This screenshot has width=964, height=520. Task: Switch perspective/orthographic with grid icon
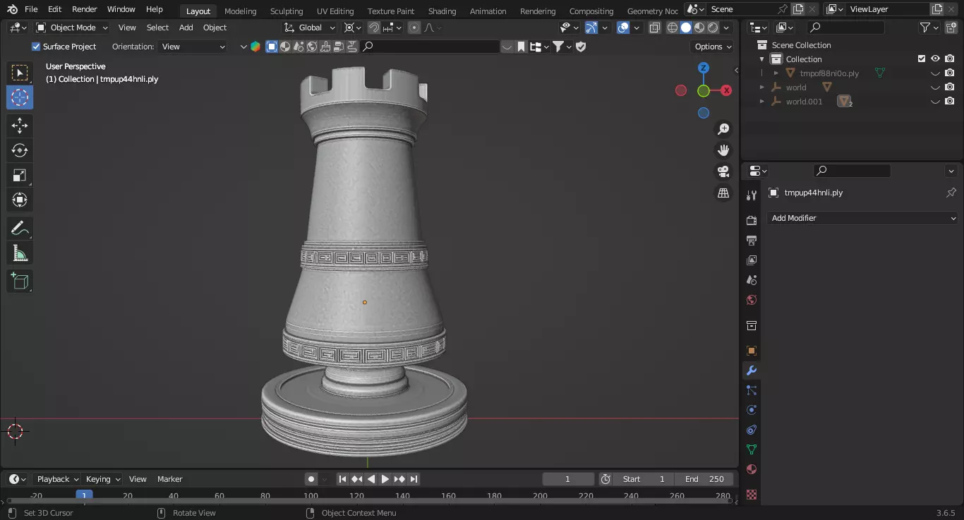tap(723, 193)
